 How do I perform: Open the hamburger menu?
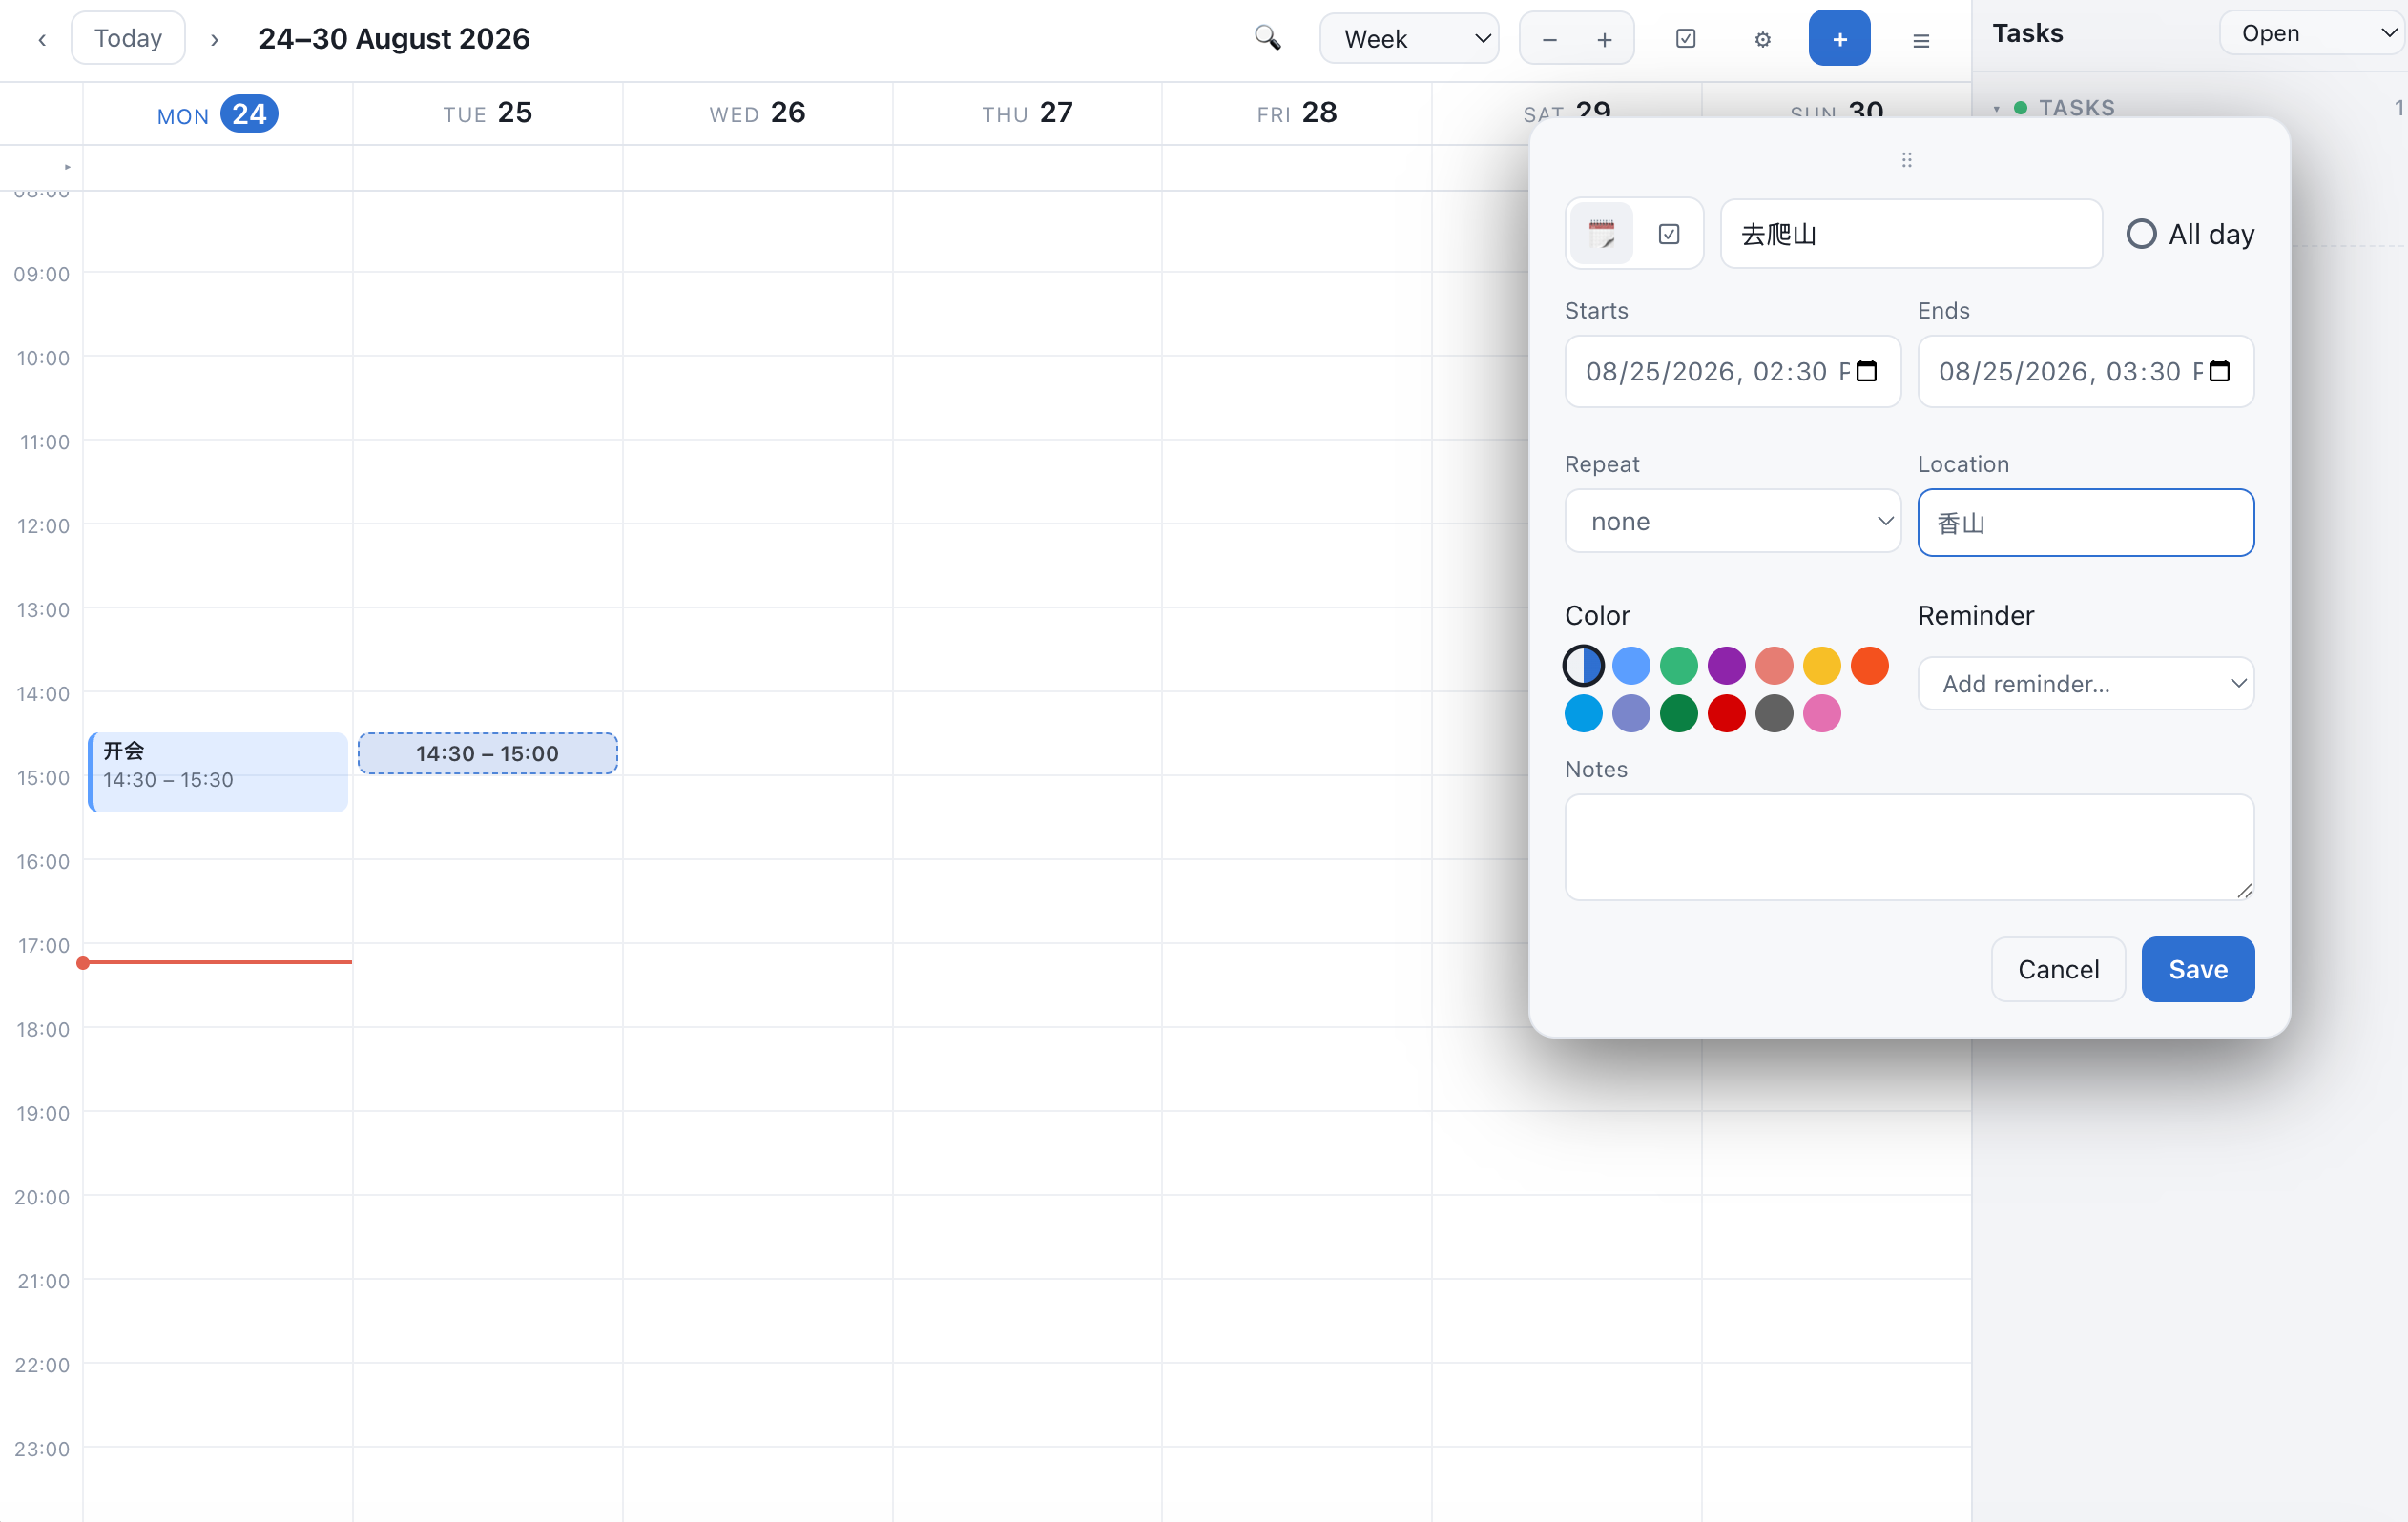click(x=1920, y=40)
